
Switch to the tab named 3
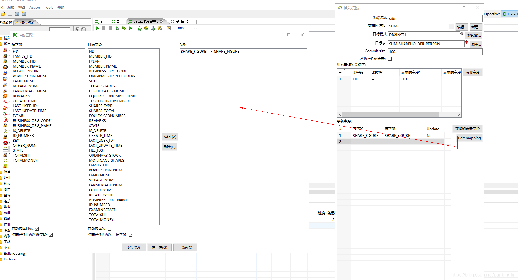click(x=99, y=22)
